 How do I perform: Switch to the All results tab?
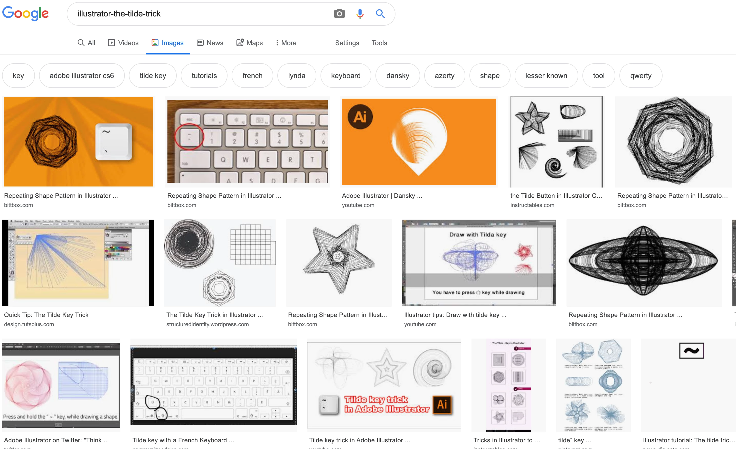tap(86, 43)
